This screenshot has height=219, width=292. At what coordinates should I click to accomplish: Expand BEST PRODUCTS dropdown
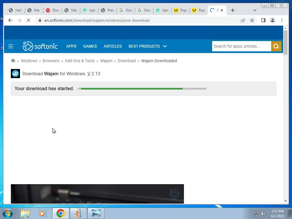(148, 46)
